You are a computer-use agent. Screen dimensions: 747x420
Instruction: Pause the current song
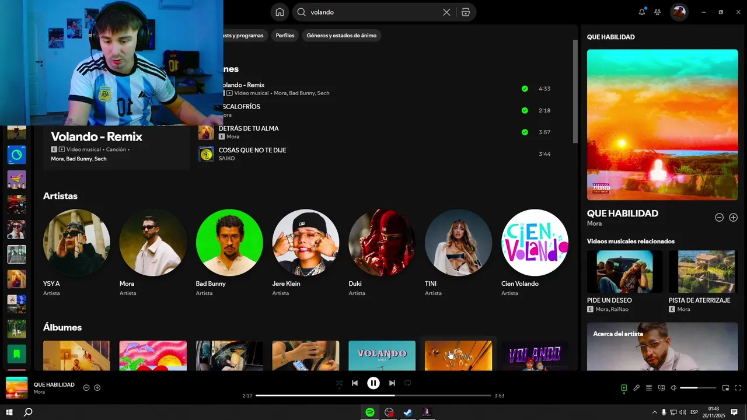coord(373,383)
